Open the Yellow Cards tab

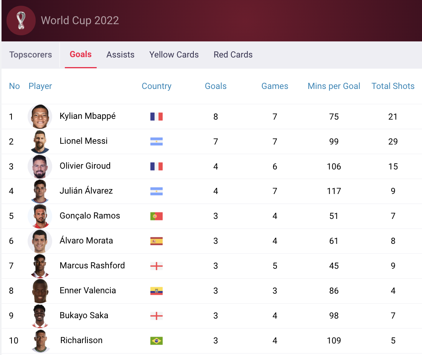coord(174,55)
